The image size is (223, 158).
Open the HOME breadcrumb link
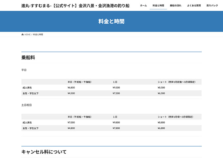point(28,35)
